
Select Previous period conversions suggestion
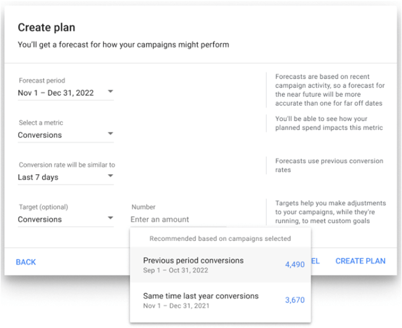tap(193, 260)
